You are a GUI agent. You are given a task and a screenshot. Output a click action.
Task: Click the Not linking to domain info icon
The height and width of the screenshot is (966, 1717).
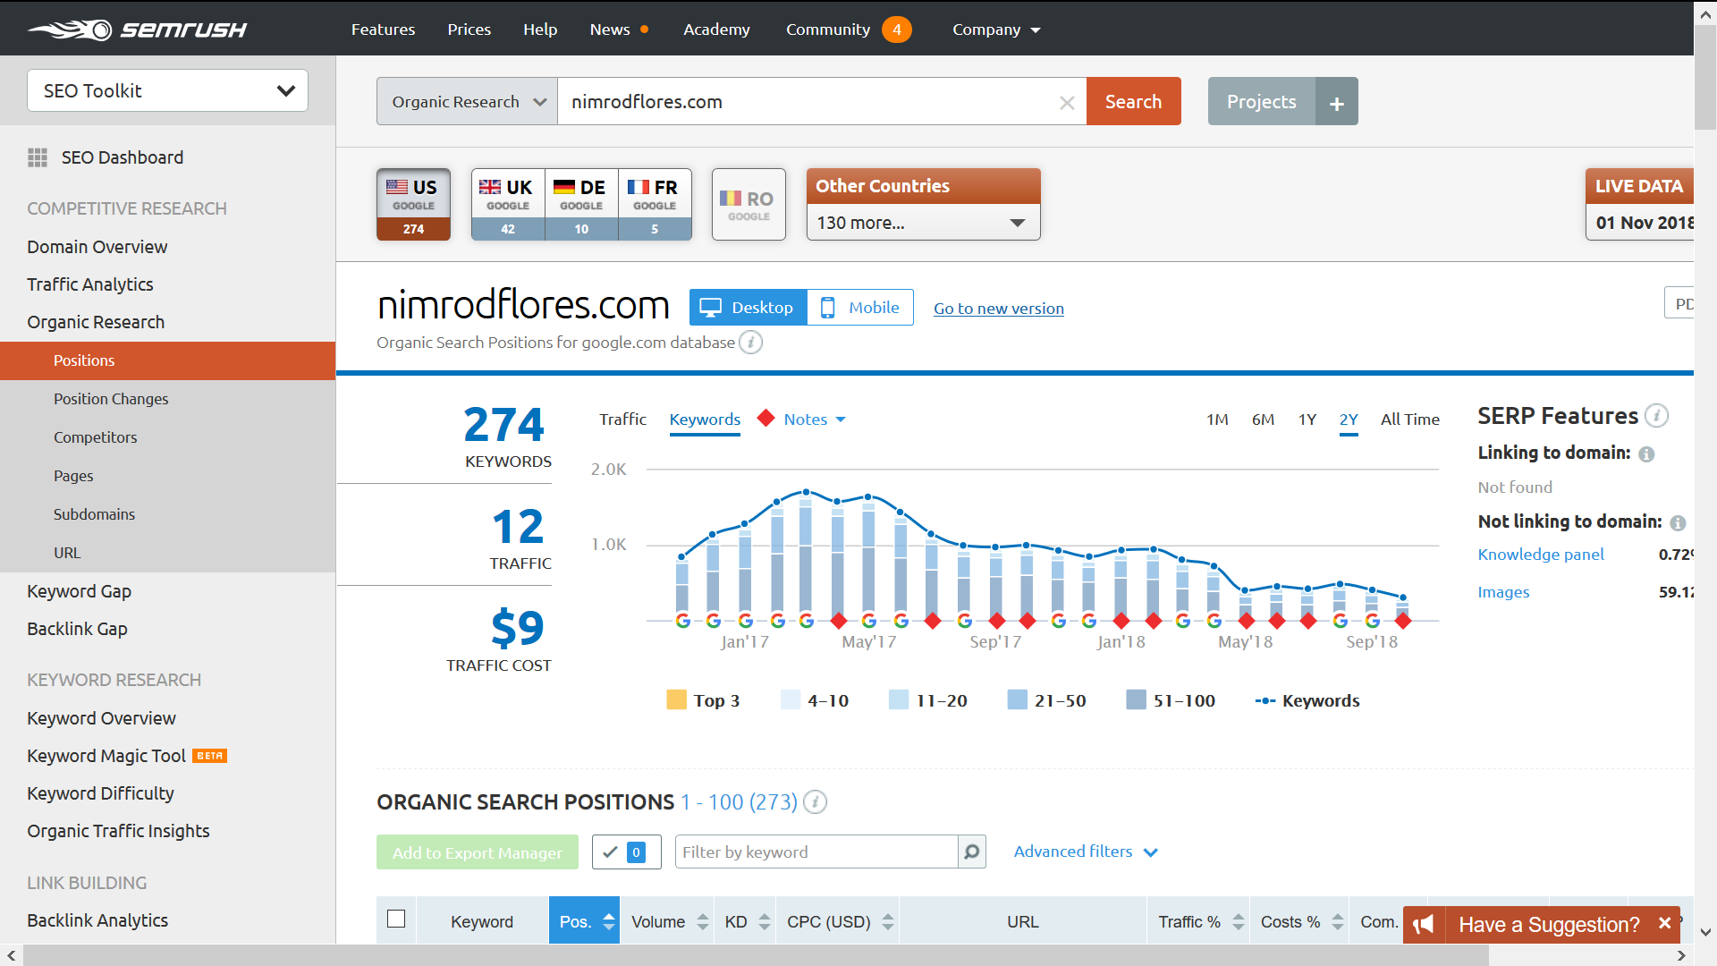(1678, 522)
